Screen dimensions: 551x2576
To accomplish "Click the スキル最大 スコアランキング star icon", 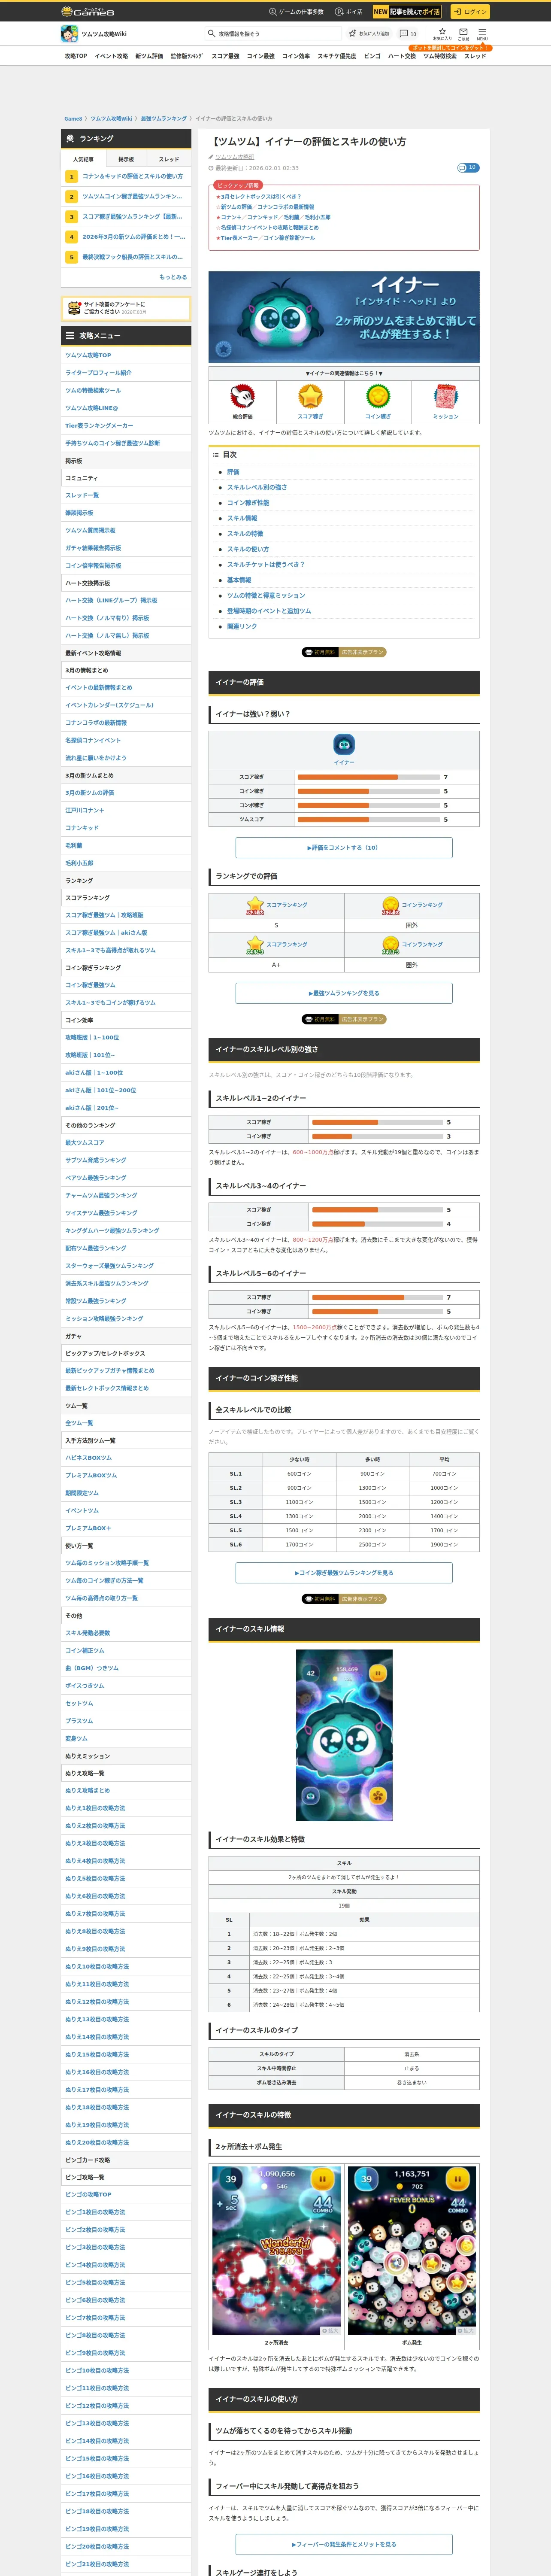I will point(255,905).
